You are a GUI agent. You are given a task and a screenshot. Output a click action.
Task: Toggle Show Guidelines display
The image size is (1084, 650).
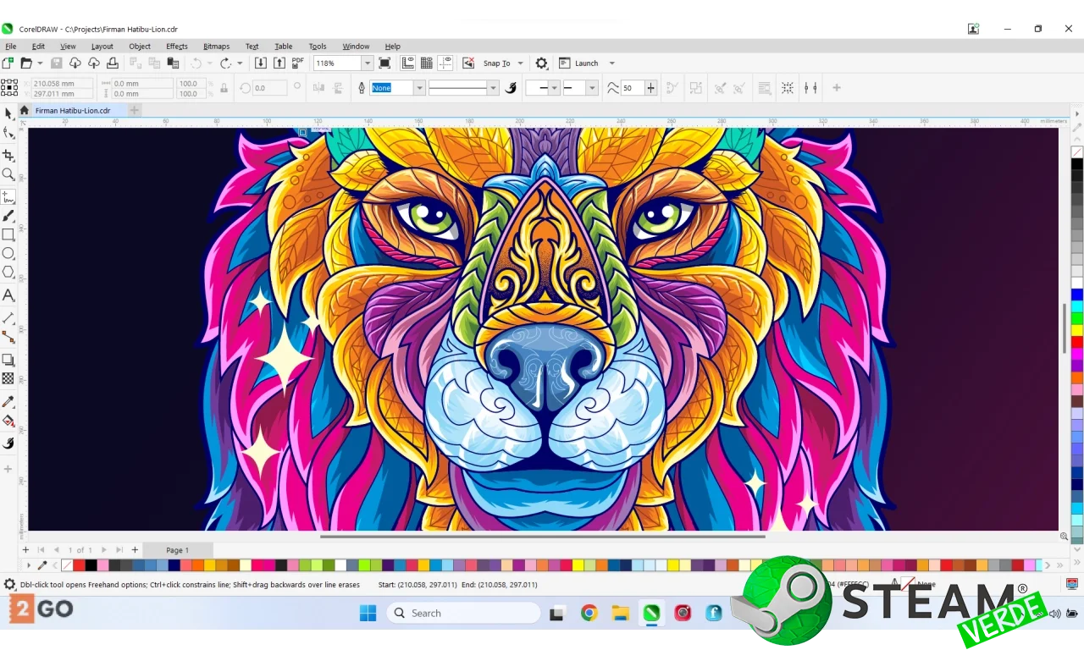coord(445,63)
